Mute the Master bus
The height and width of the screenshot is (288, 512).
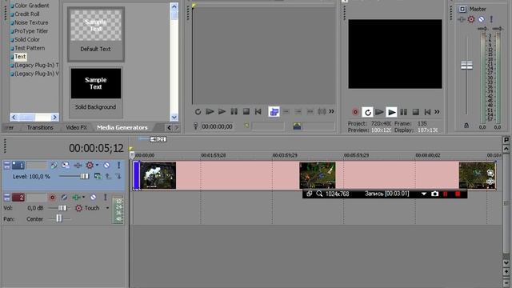481,19
